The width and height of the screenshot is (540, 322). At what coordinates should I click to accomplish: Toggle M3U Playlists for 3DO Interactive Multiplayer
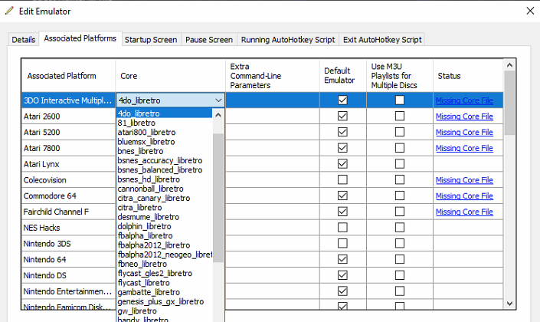click(x=399, y=100)
